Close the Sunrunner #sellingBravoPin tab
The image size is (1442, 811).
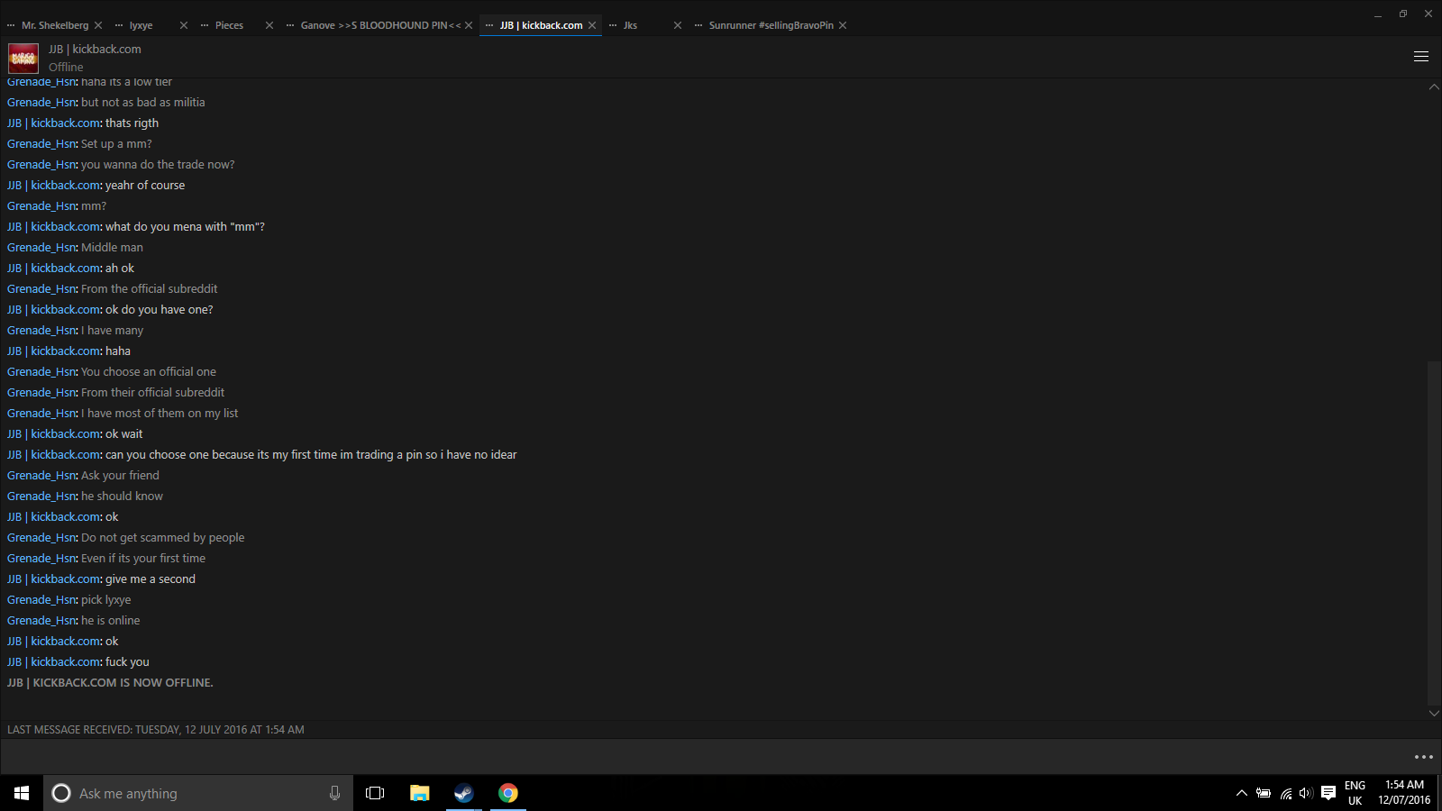point(843,25)
